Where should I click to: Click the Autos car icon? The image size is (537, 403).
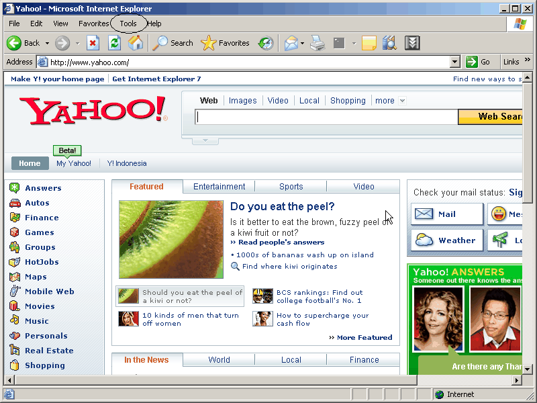pos(15,203)
